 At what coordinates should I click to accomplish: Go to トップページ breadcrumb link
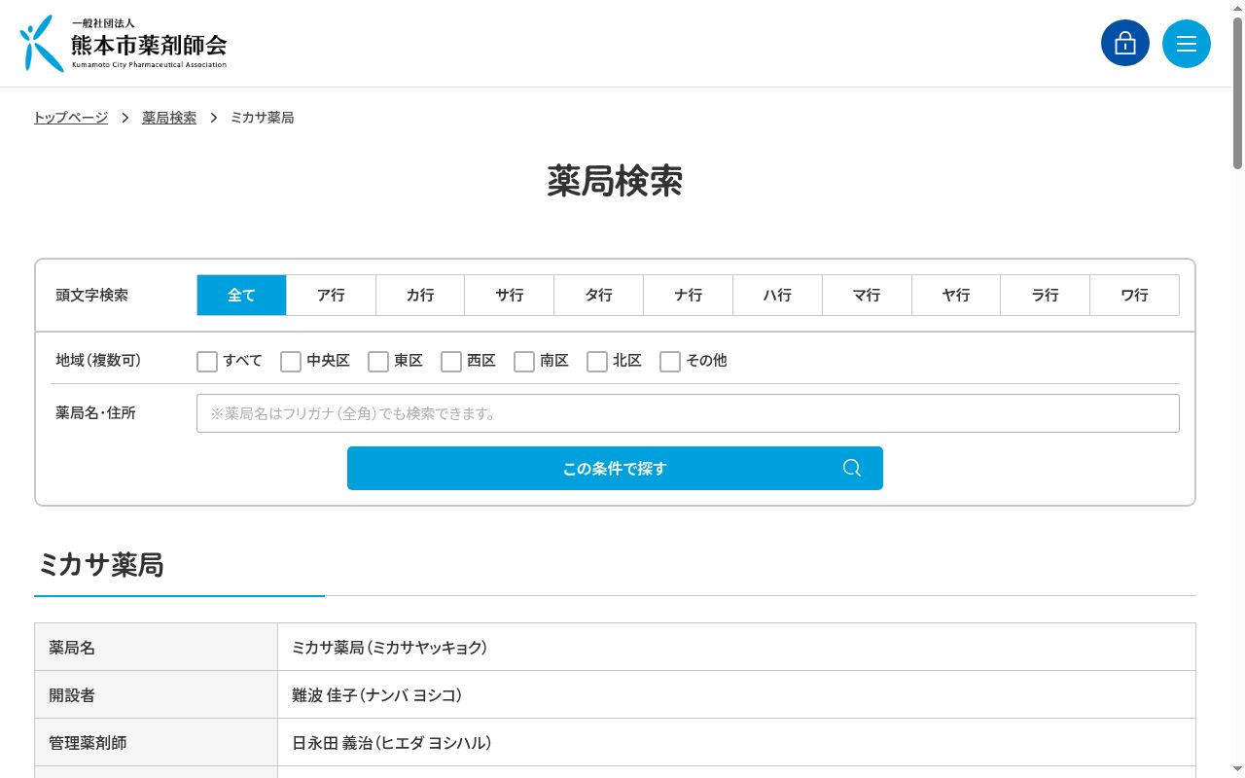(x=71, y=118)
